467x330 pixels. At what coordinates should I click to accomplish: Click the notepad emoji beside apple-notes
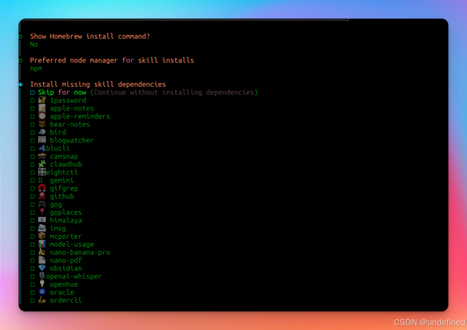point(42,108)
